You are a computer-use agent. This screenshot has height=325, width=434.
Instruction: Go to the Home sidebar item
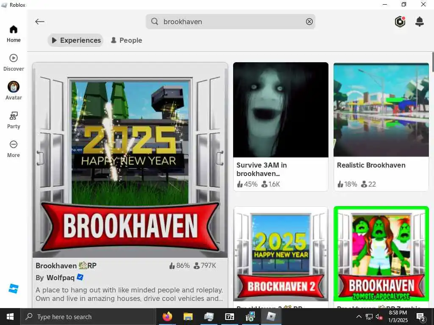click(14, 34)
